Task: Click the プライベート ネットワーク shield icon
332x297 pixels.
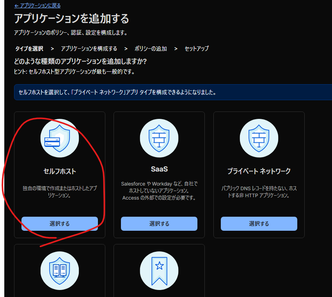Action: coord(259,138)
